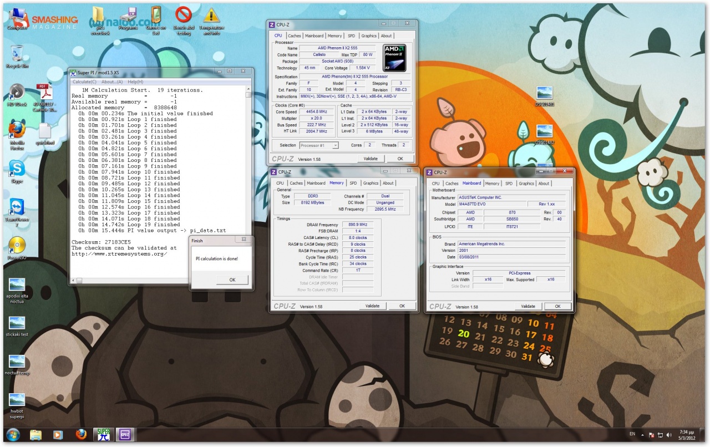Open Temperature and info shortcut
710x447 pixels.
(x=211, y=21)
